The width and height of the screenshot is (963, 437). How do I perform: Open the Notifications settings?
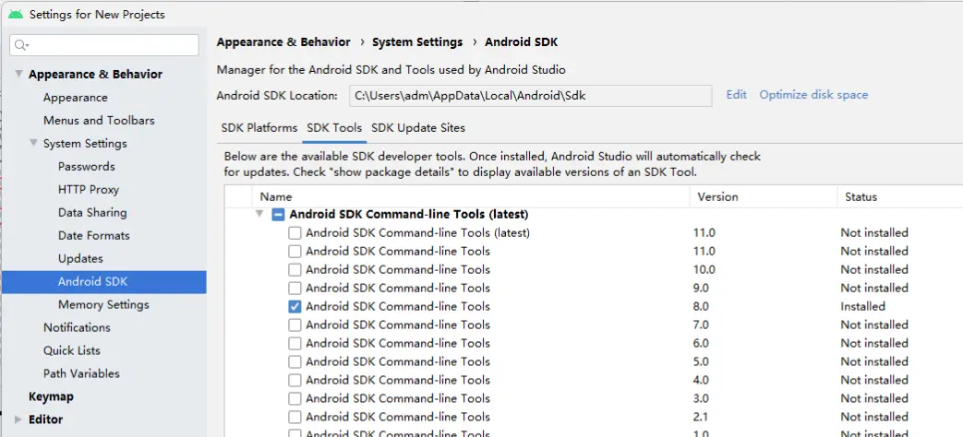[77, 328]
